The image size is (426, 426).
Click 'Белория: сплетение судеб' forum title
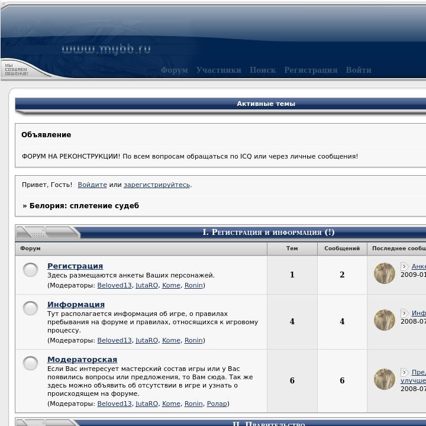(84, 206)
